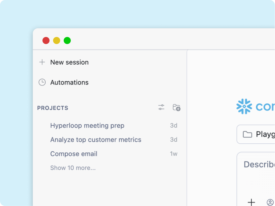Close the window with the red button
The image size is (275, 206).
click(x=46, y=40)
